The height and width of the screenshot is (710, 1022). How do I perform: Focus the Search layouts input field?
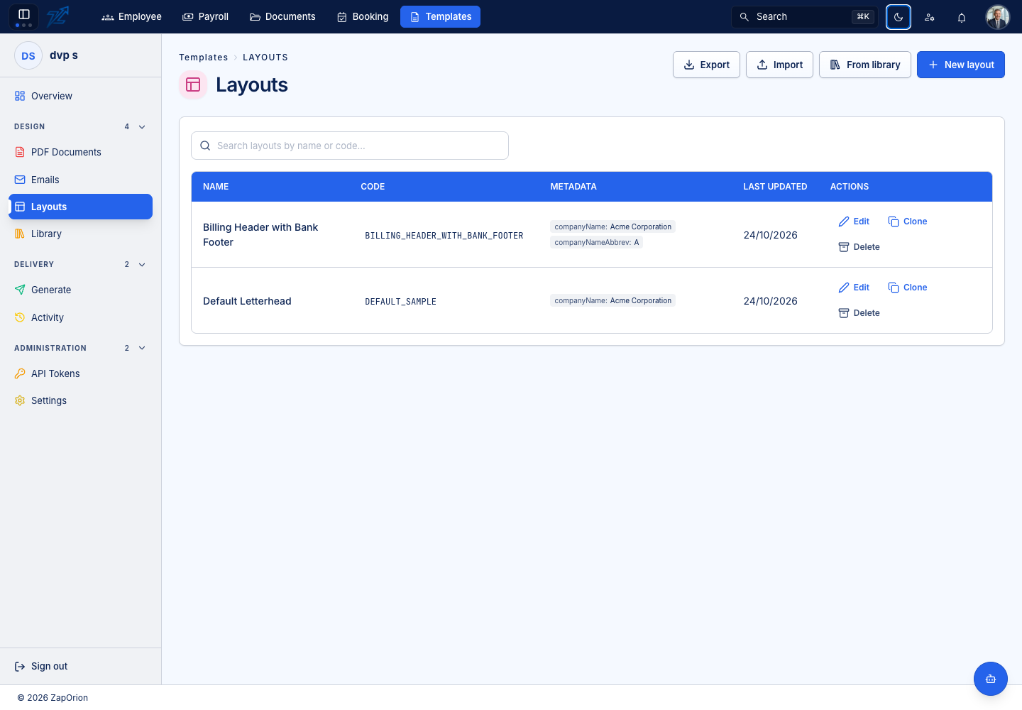click(350, 146)
